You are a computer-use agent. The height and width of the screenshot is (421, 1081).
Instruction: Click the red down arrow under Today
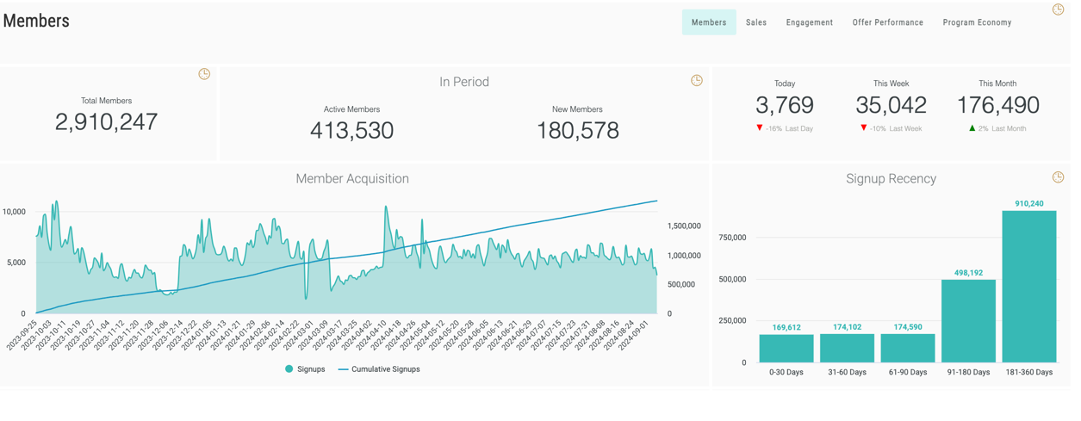[x=759, y=128]
